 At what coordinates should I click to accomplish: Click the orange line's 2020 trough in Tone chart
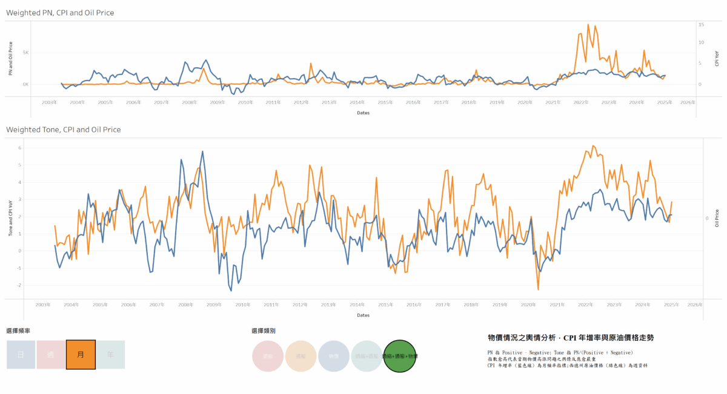tap(538, 289)
